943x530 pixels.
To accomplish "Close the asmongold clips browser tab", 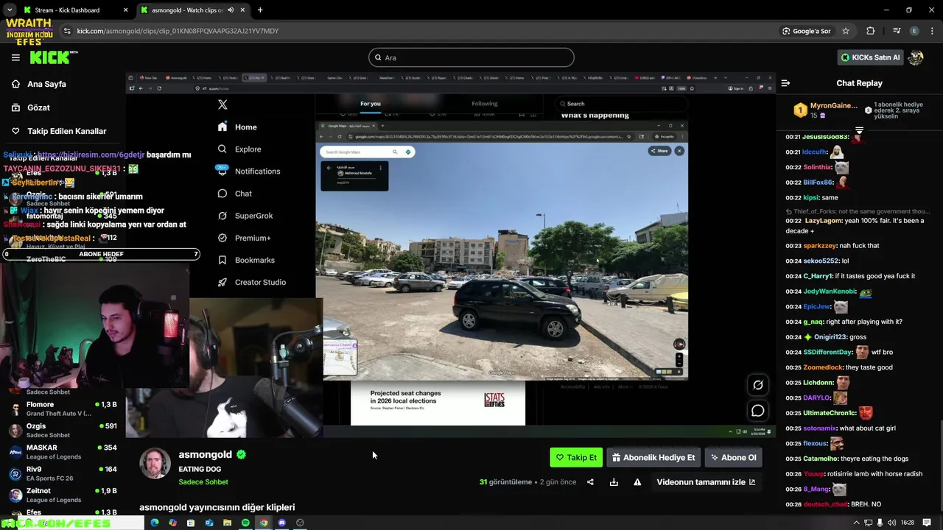I will pos(243,10).
